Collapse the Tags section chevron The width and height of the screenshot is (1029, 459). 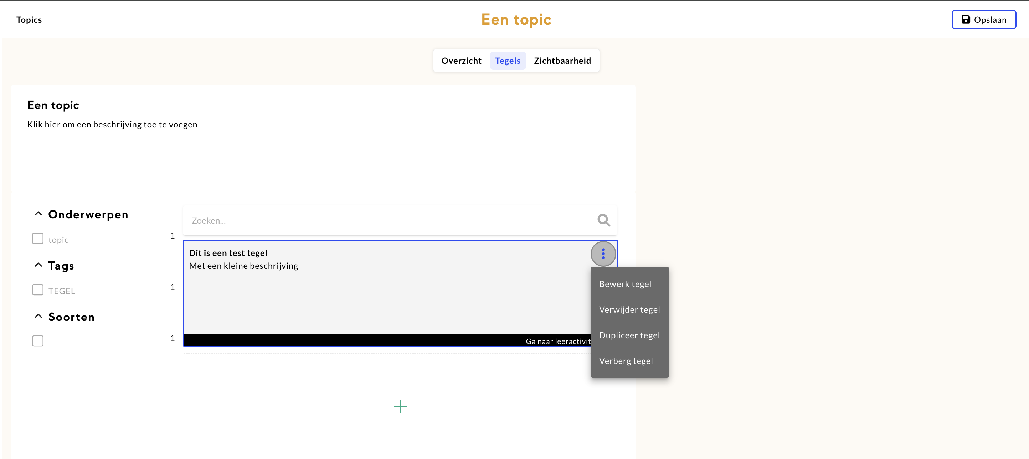point(38,265)
